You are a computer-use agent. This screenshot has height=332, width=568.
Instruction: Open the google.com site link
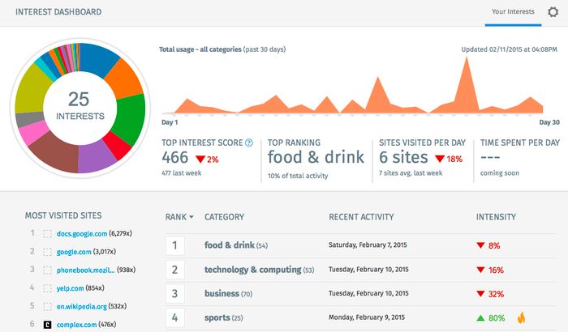coord(74,252)
